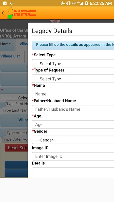Tap the 4G signal strength icon
Viewport: 114px width, 202px height.
(80, 3)
